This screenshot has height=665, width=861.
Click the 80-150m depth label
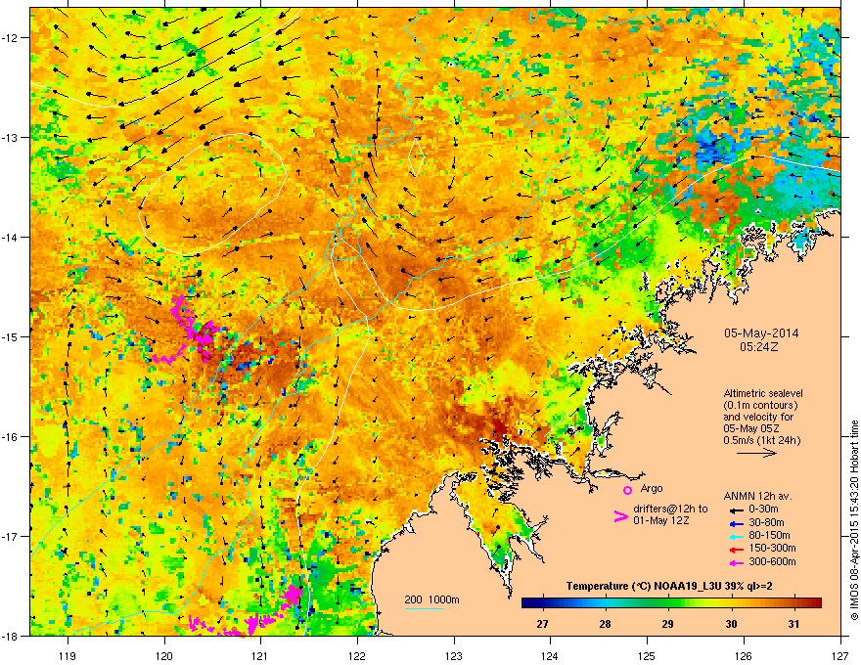point(769,536)
